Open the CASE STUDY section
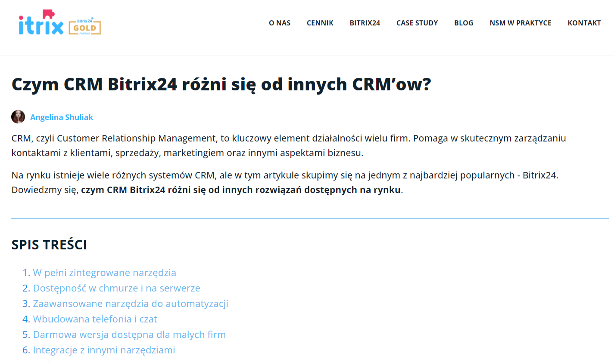 click(417, 23)
